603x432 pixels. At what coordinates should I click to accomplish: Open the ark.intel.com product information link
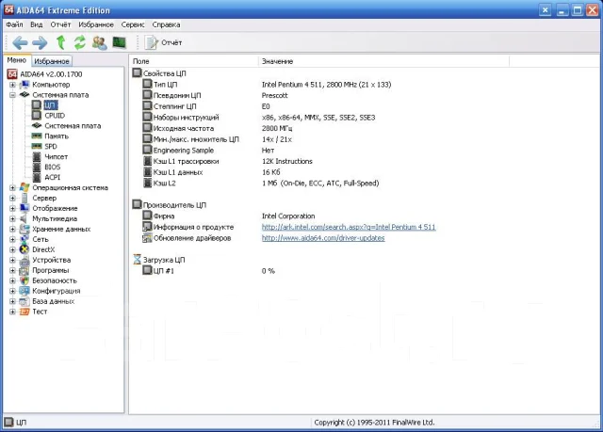coord(349,227)
